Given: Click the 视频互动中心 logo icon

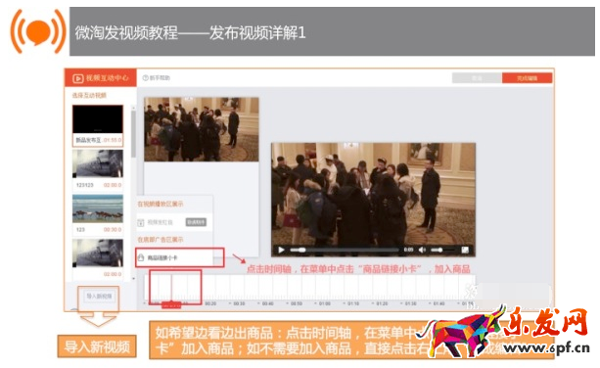Looking at the screenshot, I should point(78,78).
